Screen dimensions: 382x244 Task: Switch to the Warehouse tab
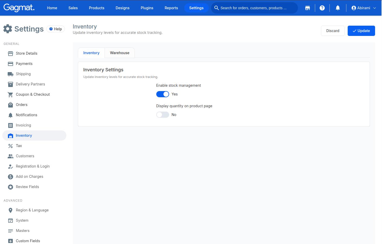click(x=120, y=53)
